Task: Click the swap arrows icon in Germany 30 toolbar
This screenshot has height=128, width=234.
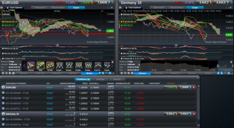Action: click(x=222, y=73)
